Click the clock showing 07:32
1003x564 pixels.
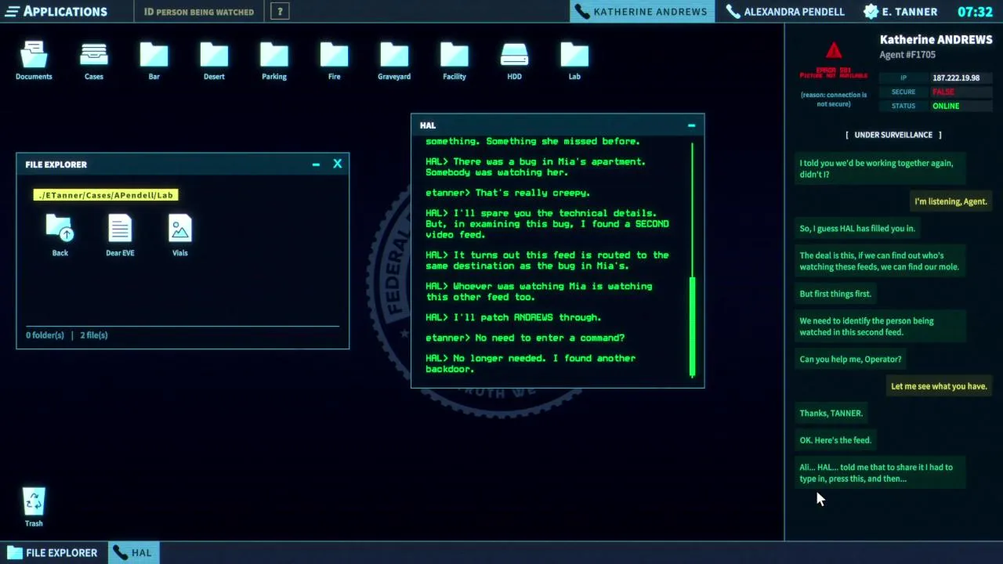click(x=975, y=11)
